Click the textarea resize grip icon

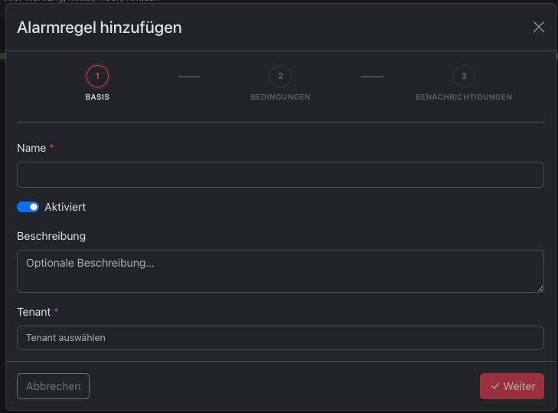pyautogui.click(x=540, y=289)
